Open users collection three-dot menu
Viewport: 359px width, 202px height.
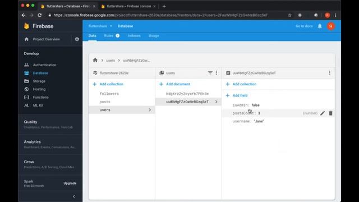[x=217, y=73]
